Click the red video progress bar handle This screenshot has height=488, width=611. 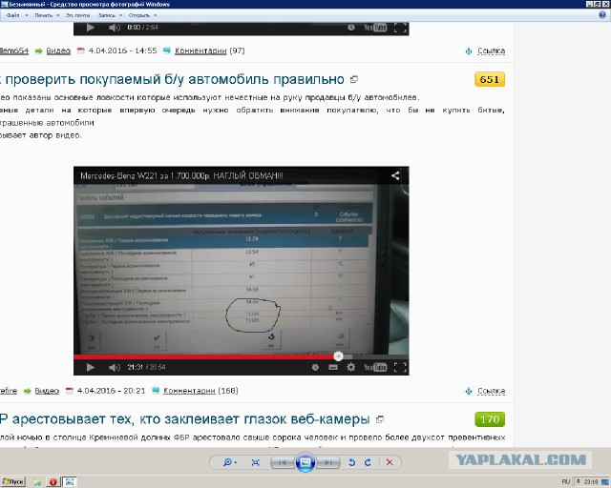click(x=338, y=356)
